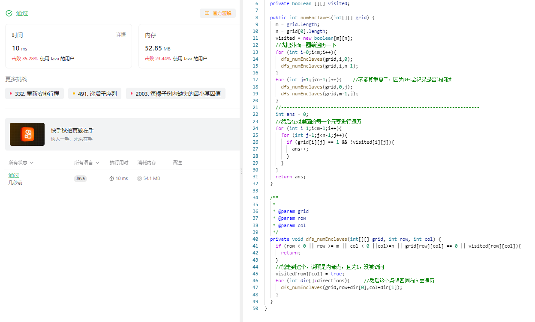Click the 'private boolean [][] visited;' line
Viewport: 535px width, 322px height.
[x=310, y=3]
